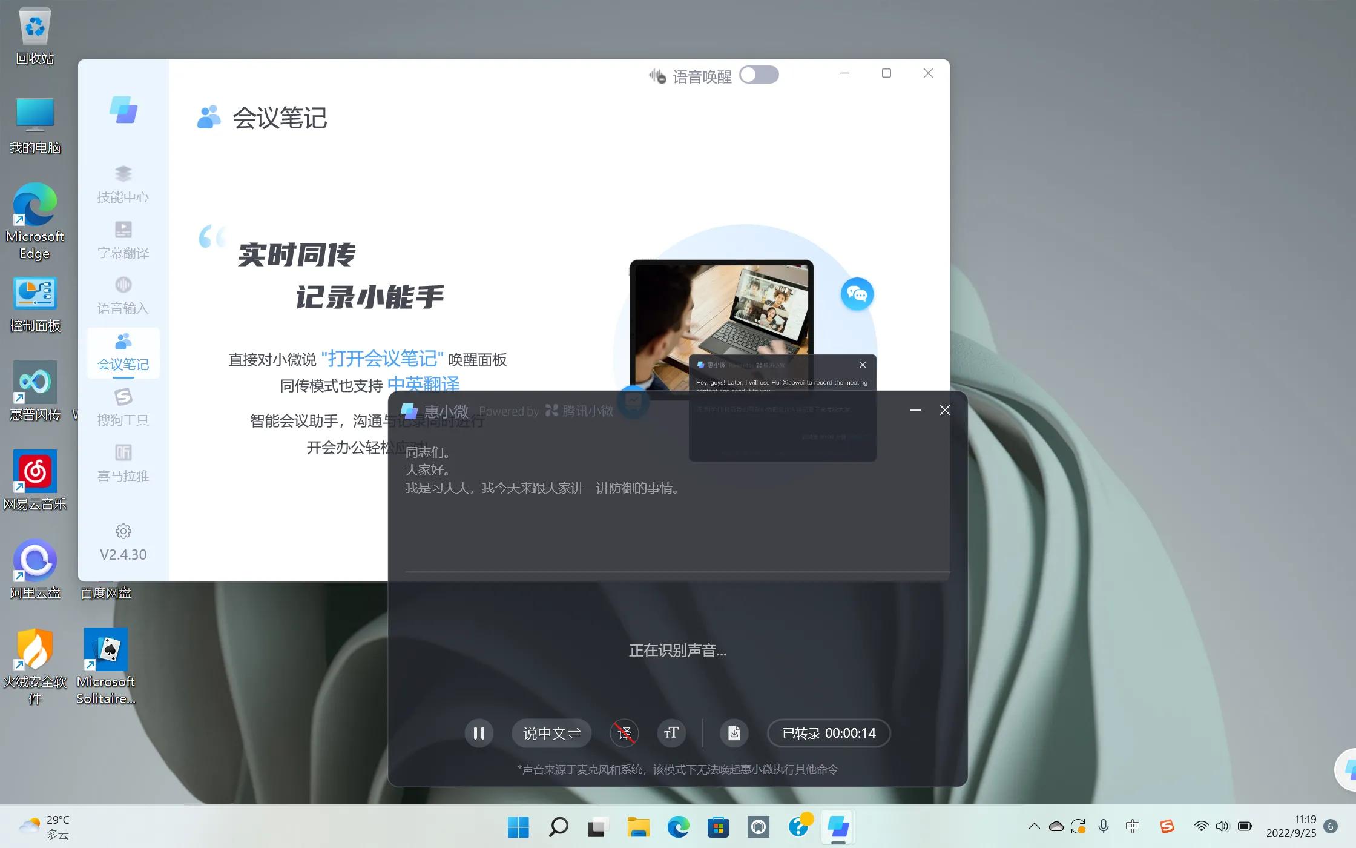Open the 技能中心 panel in the sidebar

tap(122, 184)
